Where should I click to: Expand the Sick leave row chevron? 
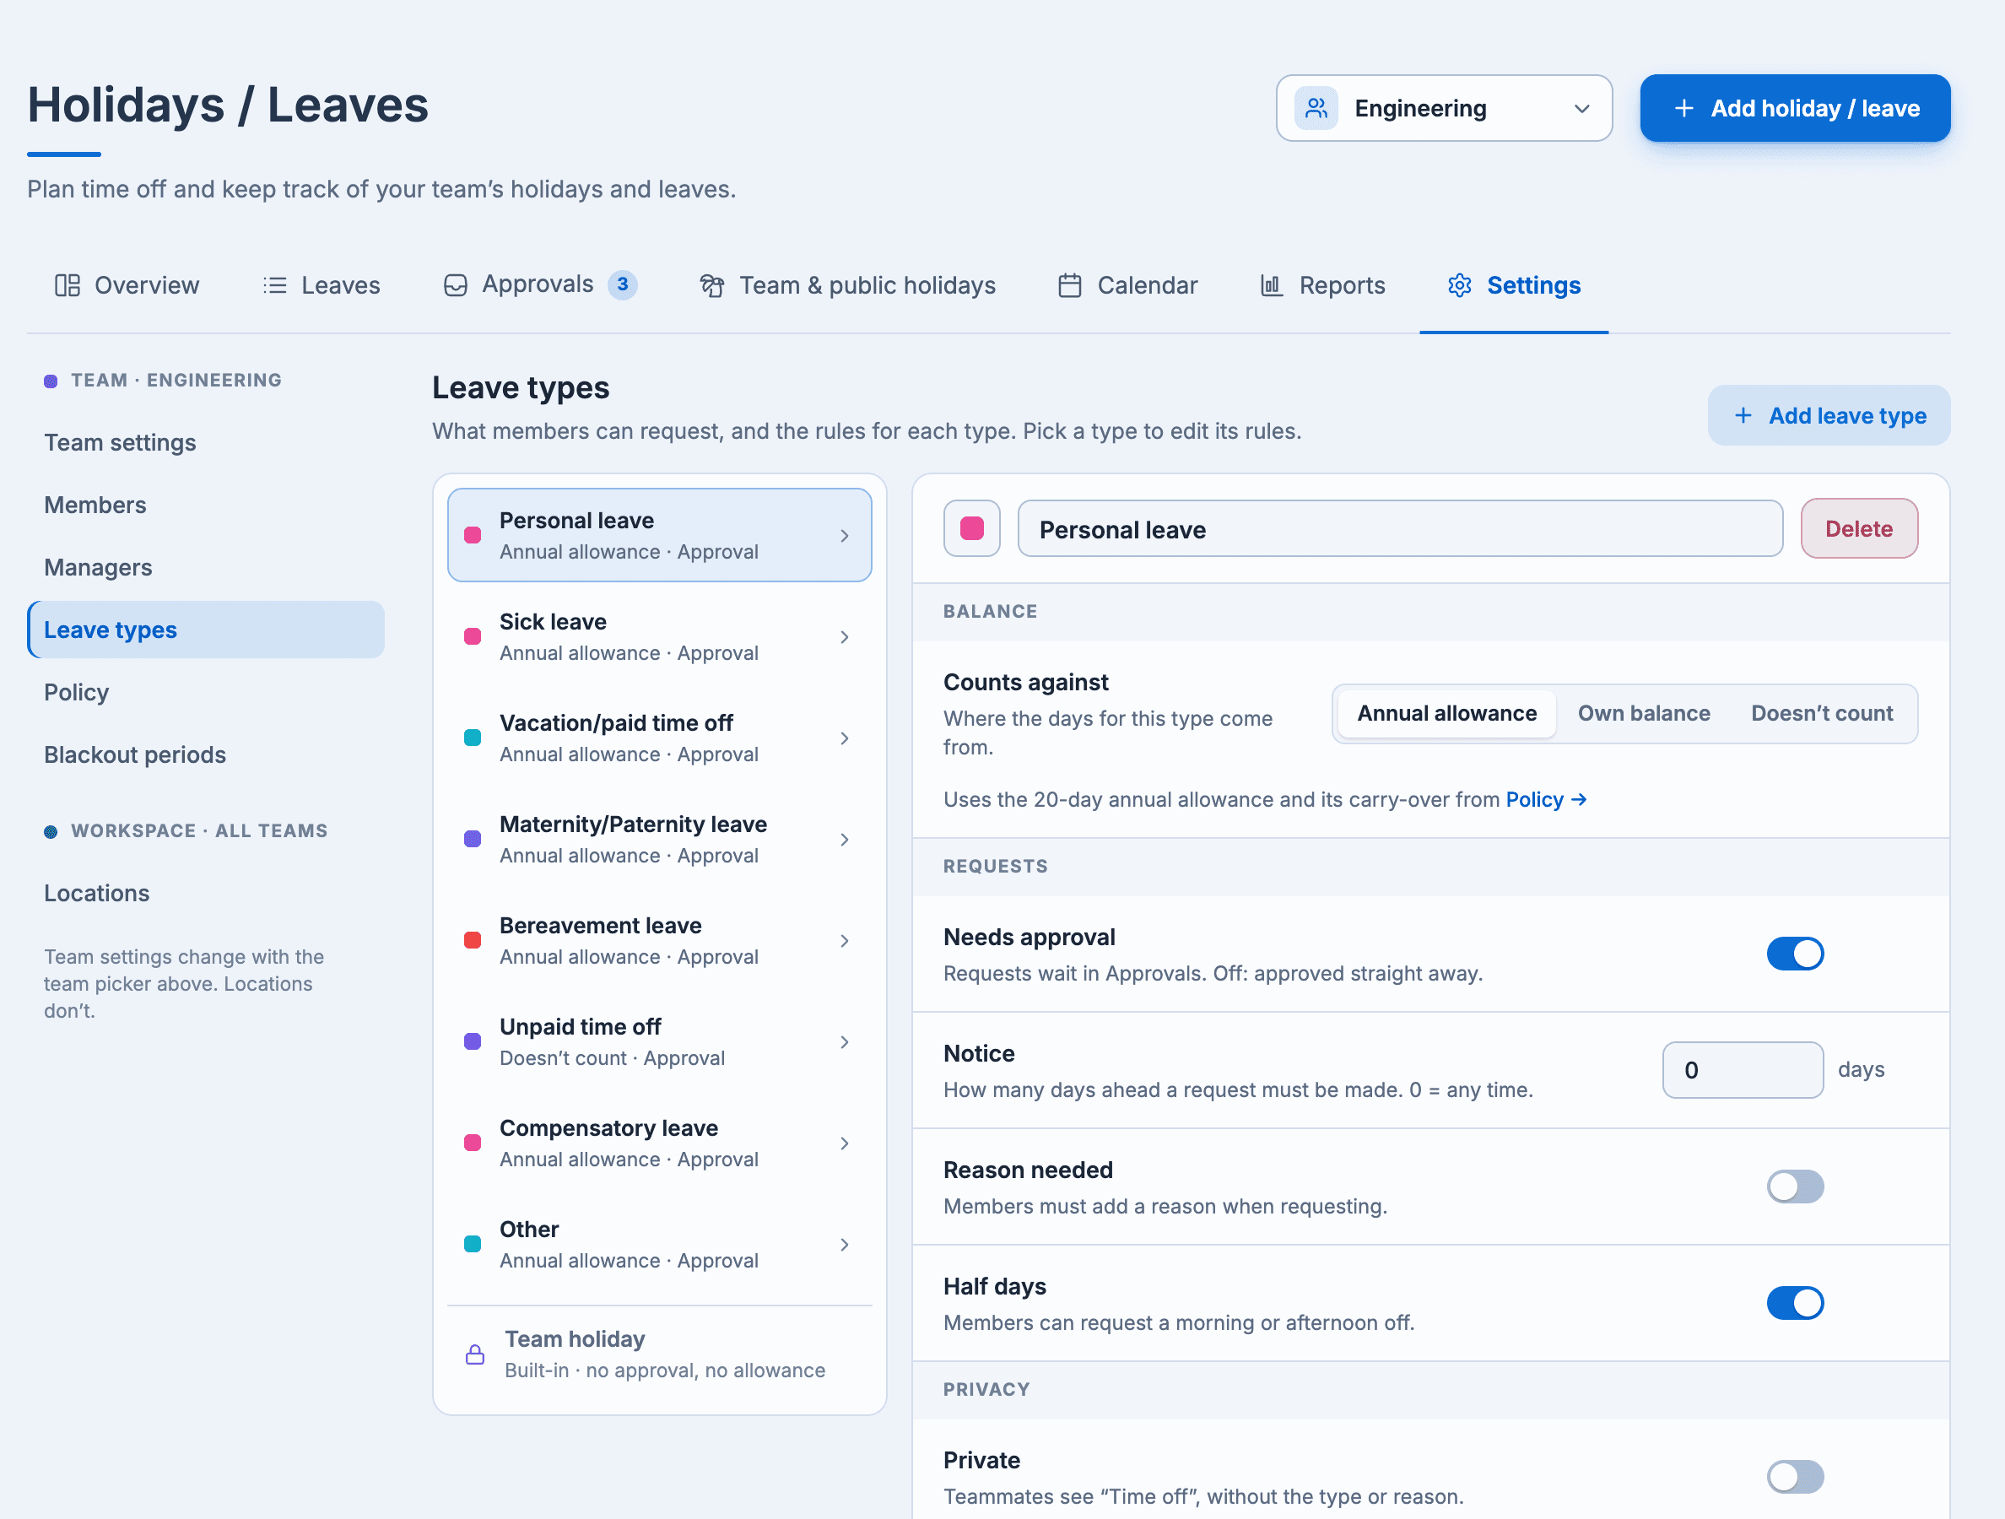[844, 637]
